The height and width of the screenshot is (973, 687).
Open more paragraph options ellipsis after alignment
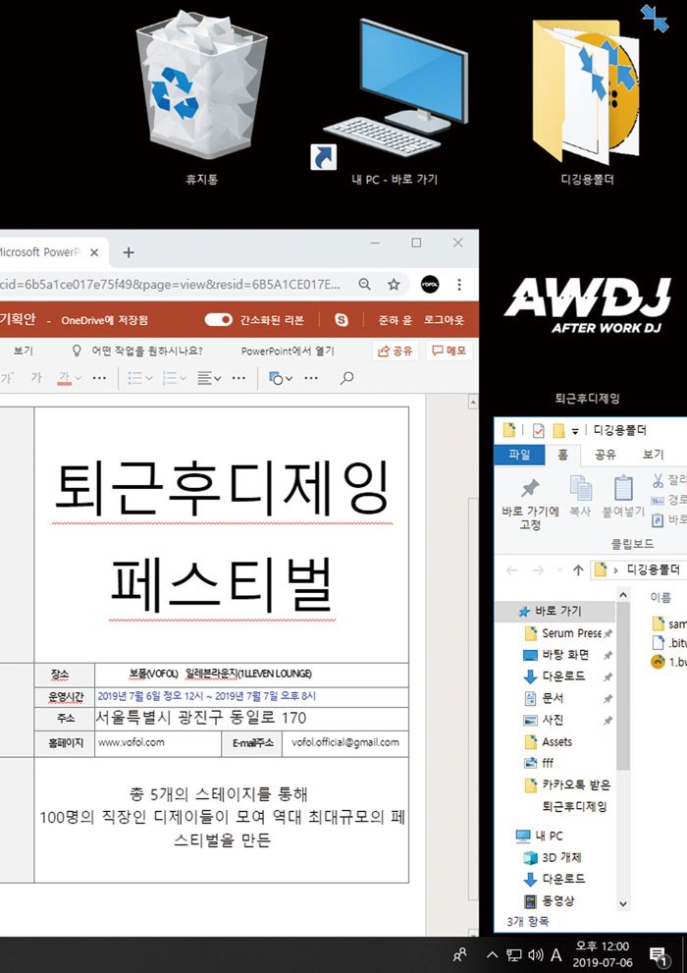click(x=239, y=378)
